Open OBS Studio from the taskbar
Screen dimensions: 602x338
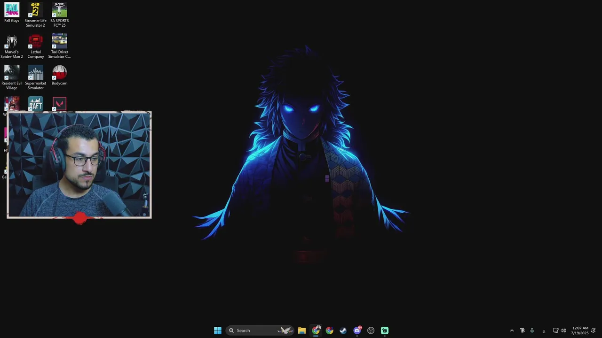[371, 330]
